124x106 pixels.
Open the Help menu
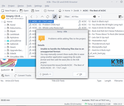tap(47, 6)
